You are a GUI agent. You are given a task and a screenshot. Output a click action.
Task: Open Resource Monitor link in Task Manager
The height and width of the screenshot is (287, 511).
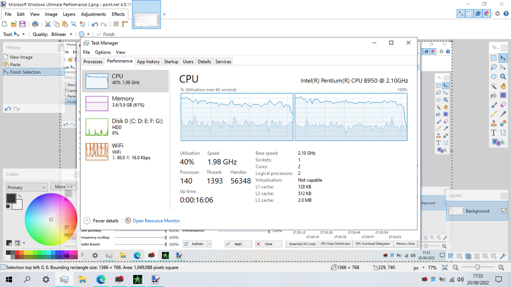click(156, 220)
